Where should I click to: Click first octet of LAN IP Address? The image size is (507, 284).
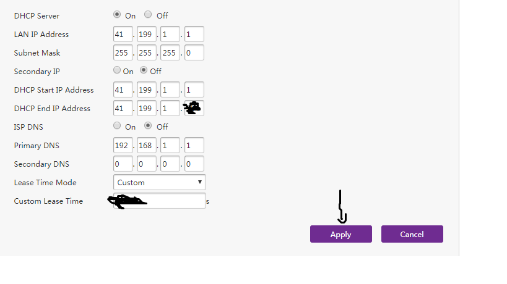pos(123,34)
